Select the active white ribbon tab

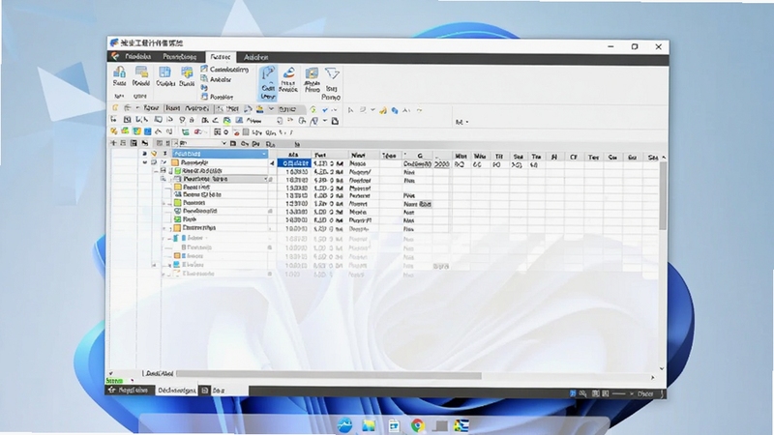[x=221, y=57]
